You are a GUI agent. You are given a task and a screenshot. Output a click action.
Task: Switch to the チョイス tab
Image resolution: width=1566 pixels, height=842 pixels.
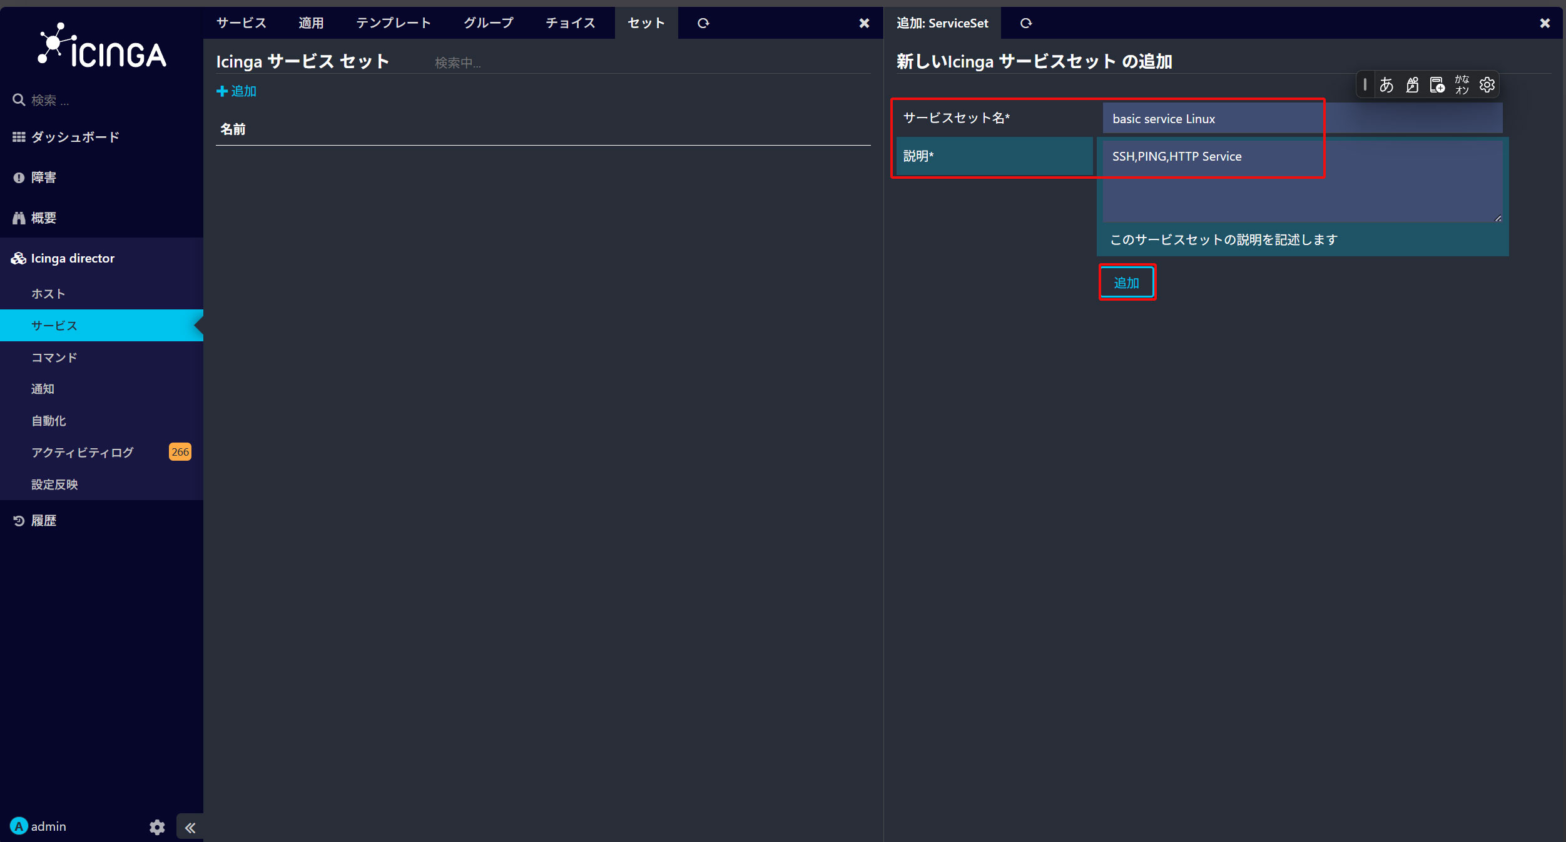tap(571, 23)
